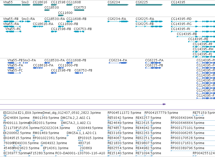Click protein CG18530-PA
This screenshot has height=157, width=215.
[x=47, y=63]
